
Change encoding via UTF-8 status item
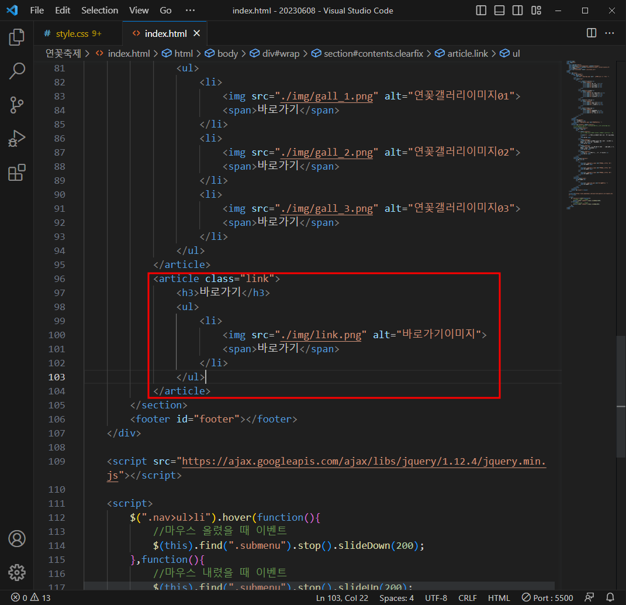pos(436,598)
